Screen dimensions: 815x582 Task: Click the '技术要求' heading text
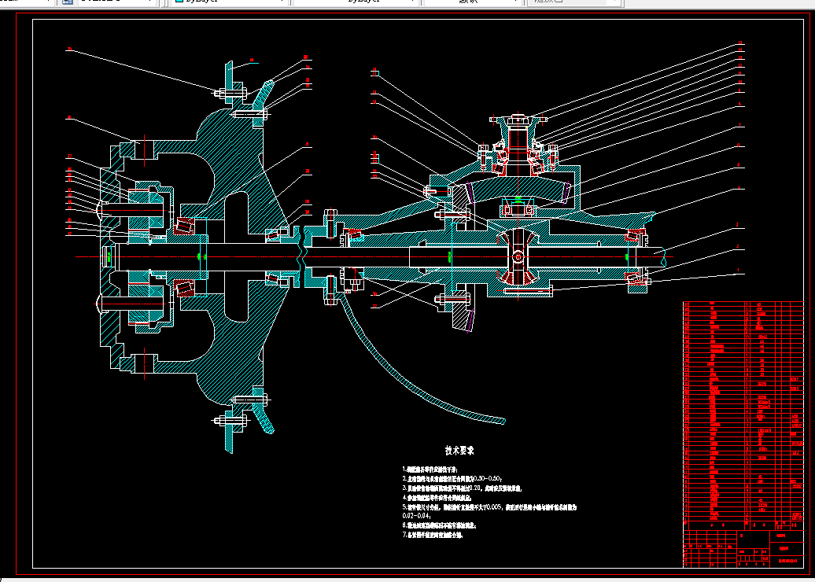click(459, 451)
